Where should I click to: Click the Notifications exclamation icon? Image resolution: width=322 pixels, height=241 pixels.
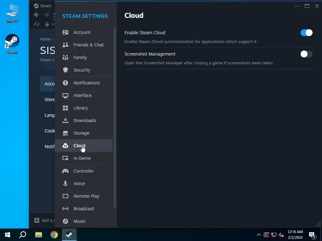pyautogui.click(x=65, y=83)
